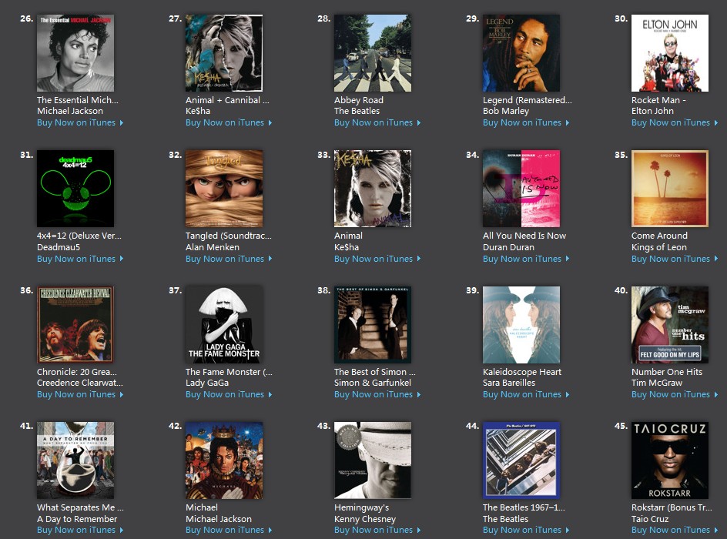
Task: Open the Elton John Rocket Man cover
Action: 670,53
